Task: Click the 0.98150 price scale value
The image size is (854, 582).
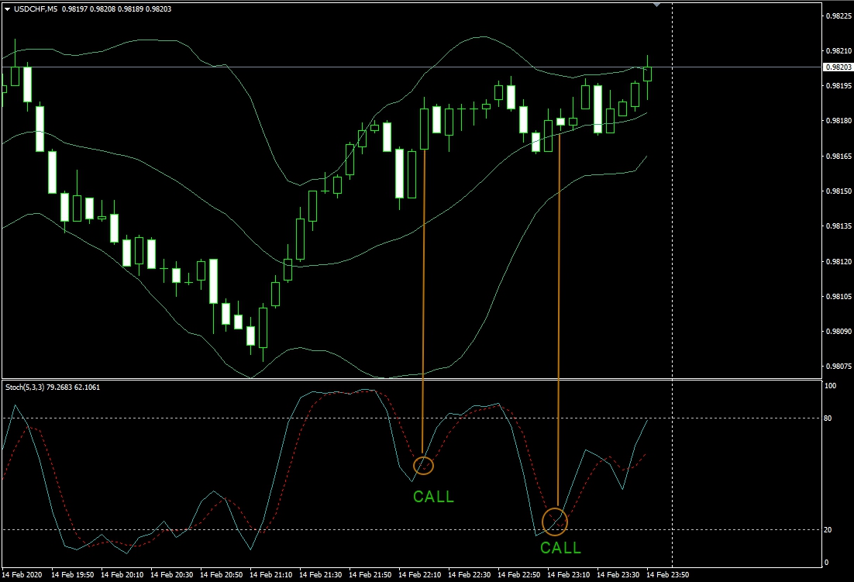Action: click(838, 191)
